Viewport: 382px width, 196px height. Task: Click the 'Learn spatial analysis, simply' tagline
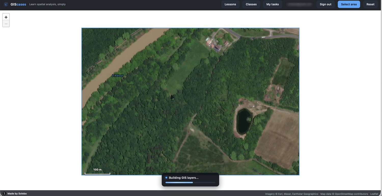pyautogui.click(x=47, y=4)
